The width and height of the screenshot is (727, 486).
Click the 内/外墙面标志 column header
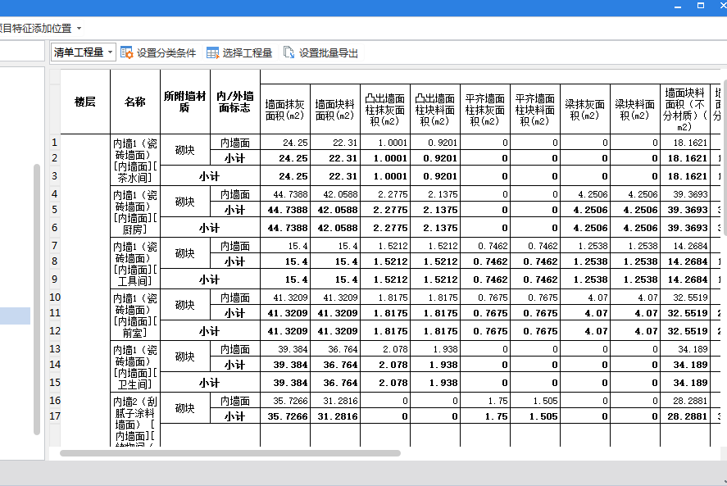(235, 102)
